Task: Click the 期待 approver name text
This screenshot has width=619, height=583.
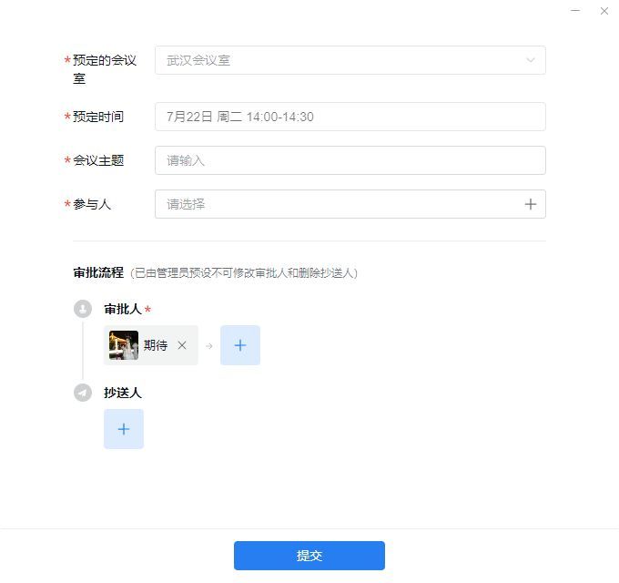Action: [x=156, y=345]
